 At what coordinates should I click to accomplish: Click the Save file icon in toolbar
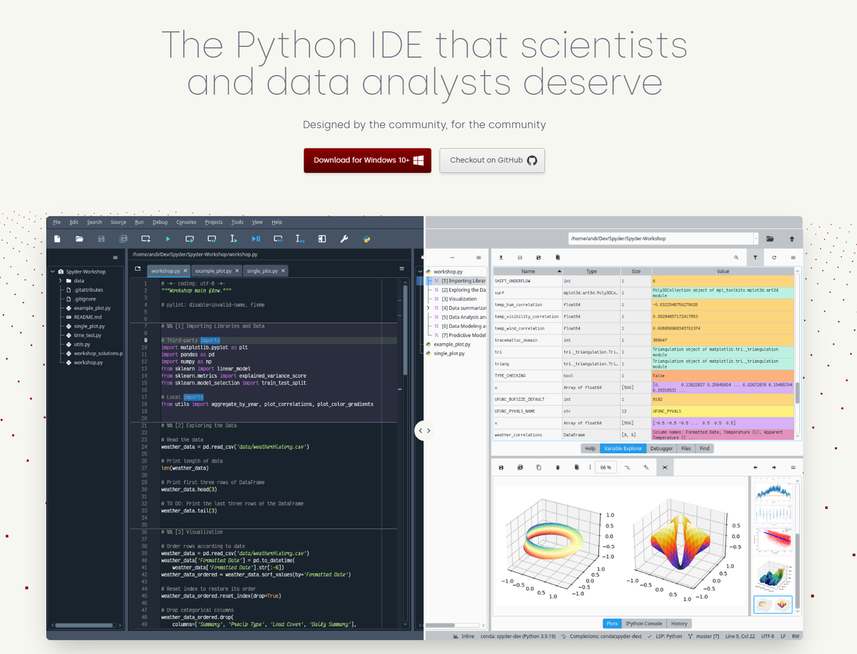101,239
